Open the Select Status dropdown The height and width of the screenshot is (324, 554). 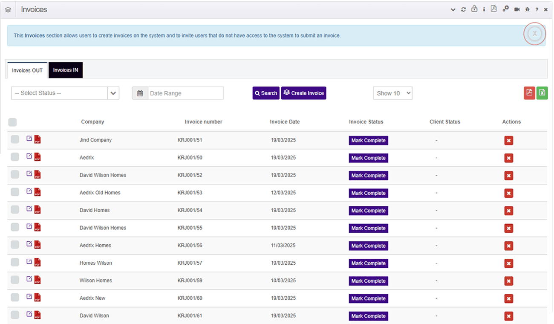[65, 93]
